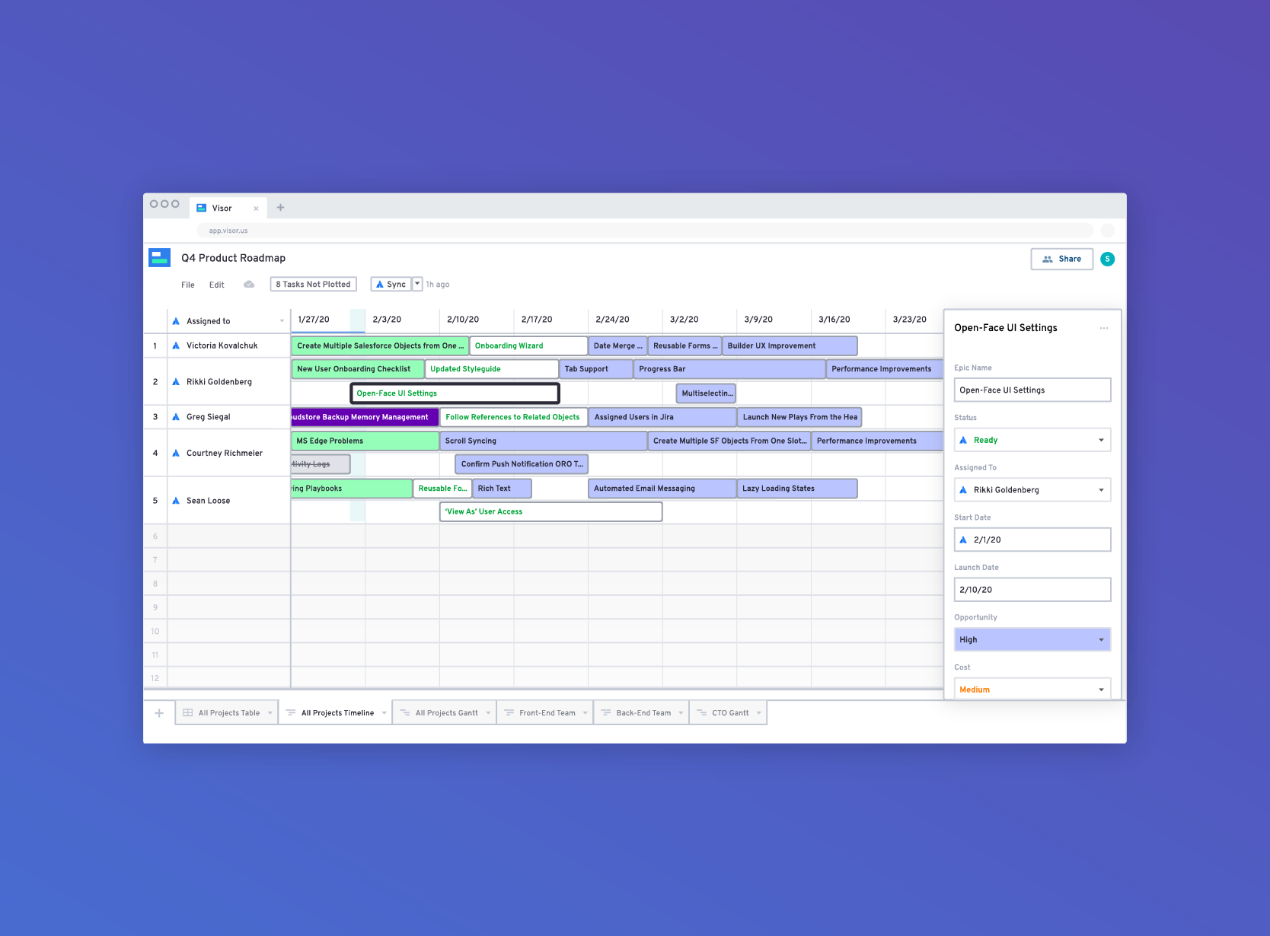Viewport: 1270px width, 936px height.
Task: Select the Create Multiple Salesforce Objects bar
Action: (380, 345)
